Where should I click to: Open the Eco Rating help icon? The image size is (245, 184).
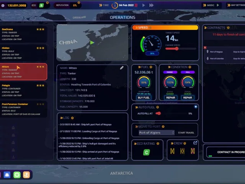(158, 143)
